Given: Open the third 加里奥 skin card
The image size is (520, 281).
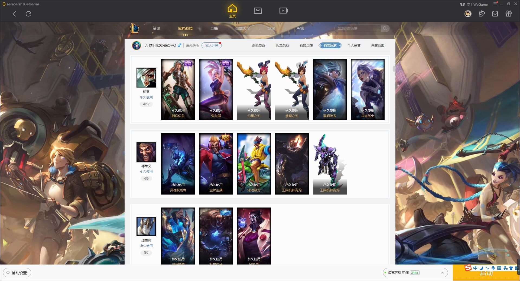Looking at the screenshot, I should point(254,236).
